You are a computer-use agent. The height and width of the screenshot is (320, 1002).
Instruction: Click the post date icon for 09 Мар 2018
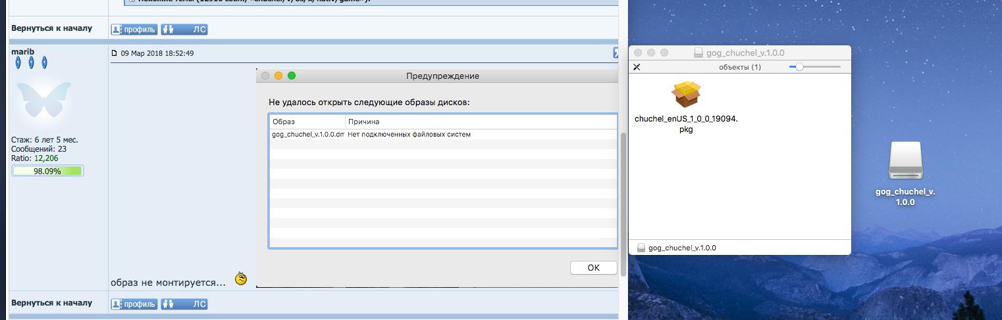(x=115, y=53)
